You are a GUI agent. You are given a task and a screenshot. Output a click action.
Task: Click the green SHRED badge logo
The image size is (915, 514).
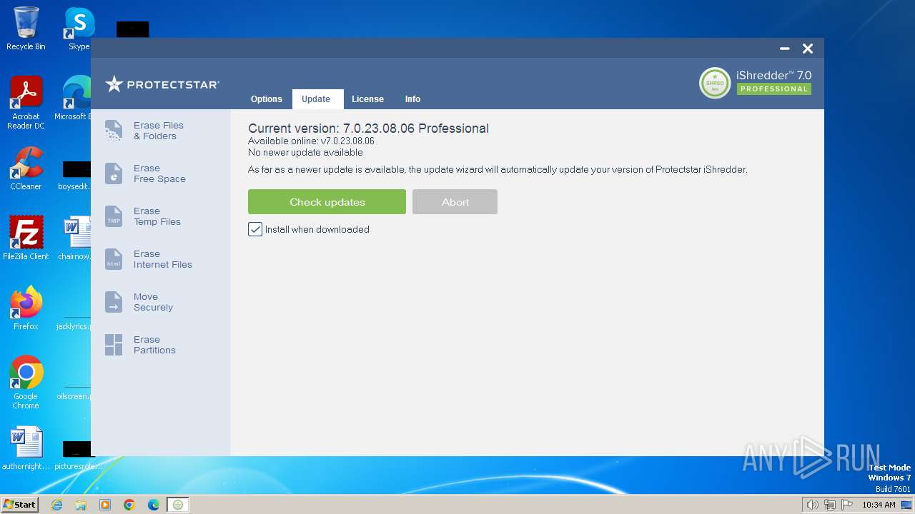coord(715,83)
